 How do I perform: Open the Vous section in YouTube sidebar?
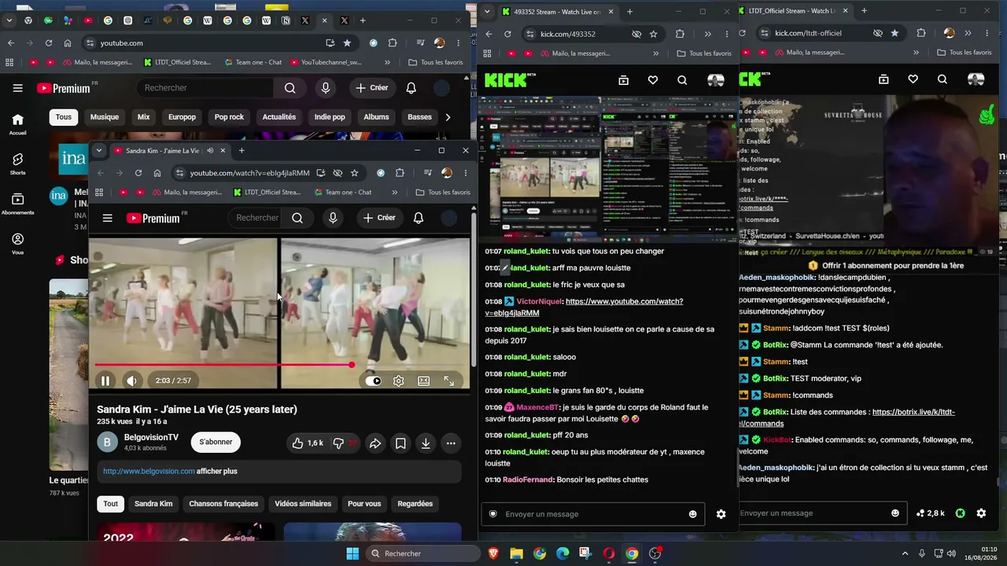(17, 243)
